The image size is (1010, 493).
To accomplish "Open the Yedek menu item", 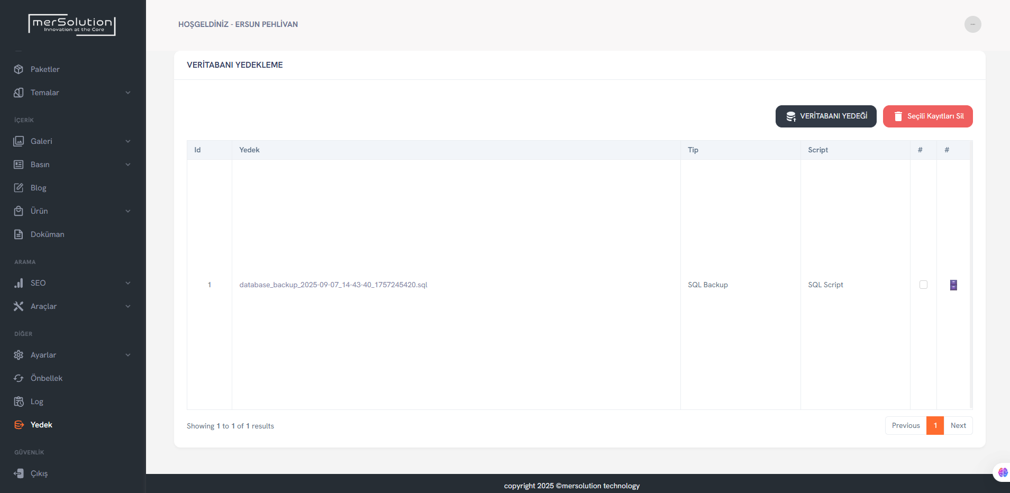I will 41,425.
